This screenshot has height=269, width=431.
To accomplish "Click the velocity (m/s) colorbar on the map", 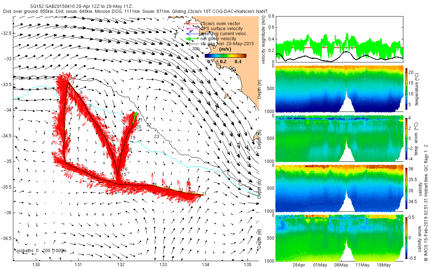I will click(226, 56).
